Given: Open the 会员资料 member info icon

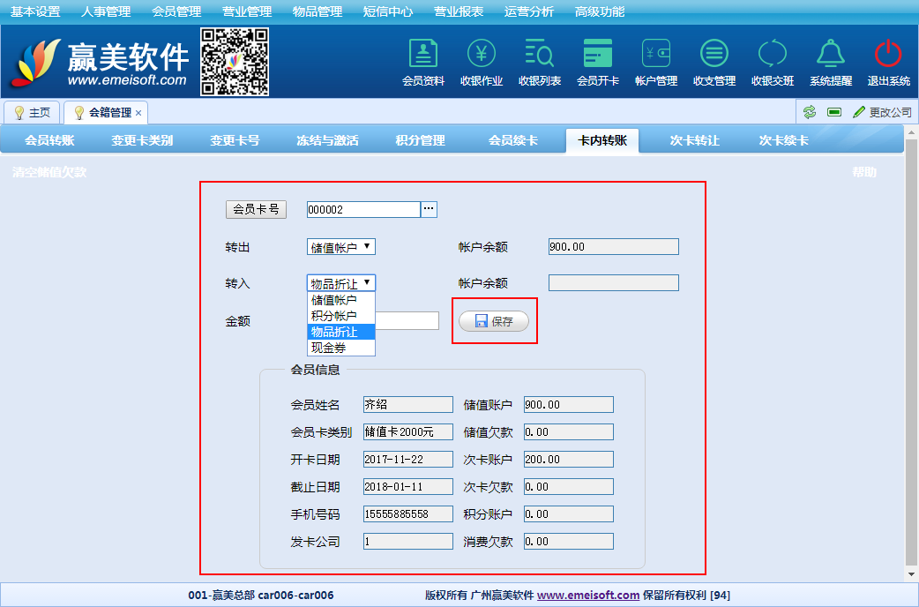Looking at the screenshot, I should (423, 55).
